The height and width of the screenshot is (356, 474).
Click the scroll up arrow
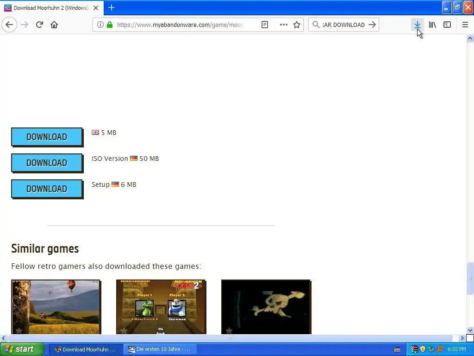(x=470, y=38)
